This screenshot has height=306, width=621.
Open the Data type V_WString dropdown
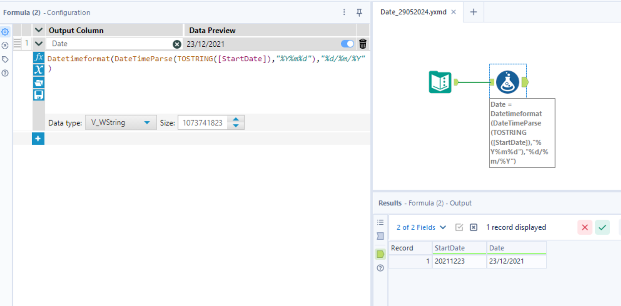(x=121, y=123)
